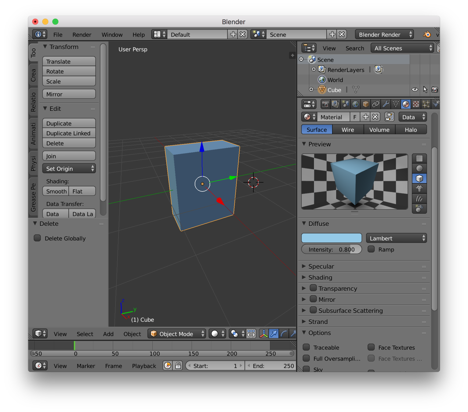Open the material link Data dropdown
This screenshot has width=468, height=412.
tap(412, 117)
